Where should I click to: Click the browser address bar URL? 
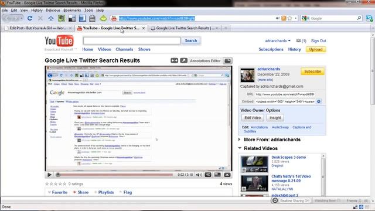(x=156, y=18)
